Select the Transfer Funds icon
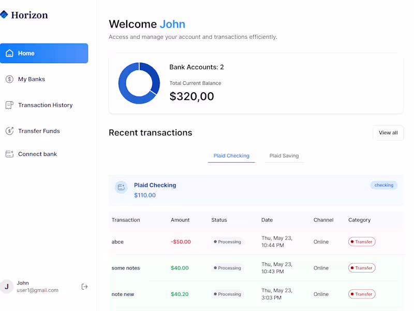 pos(9,131)
